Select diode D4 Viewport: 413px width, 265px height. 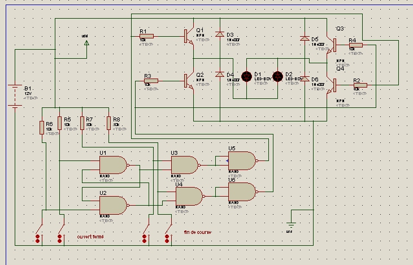(x=220, y=75)
